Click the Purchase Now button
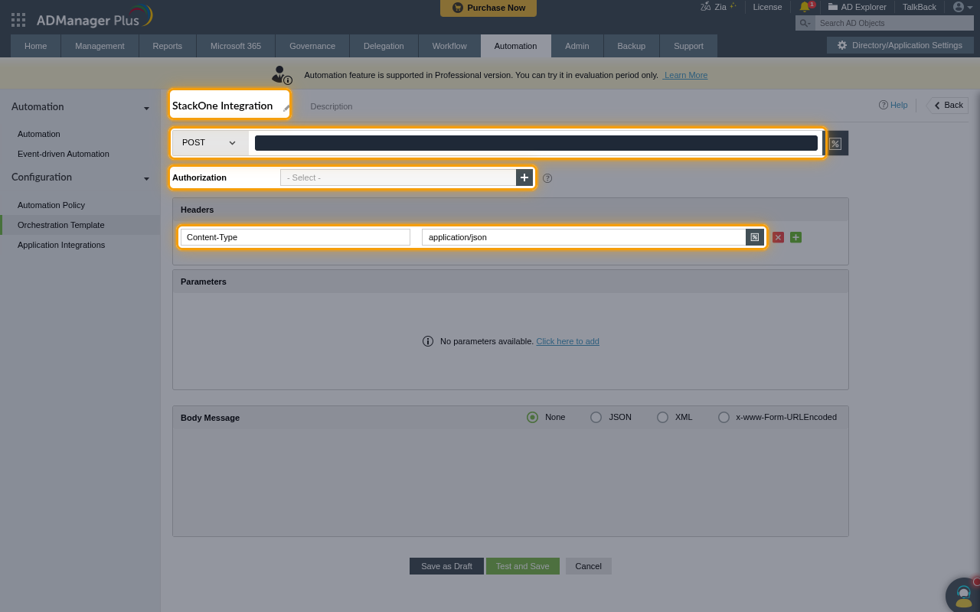The image size is (980, 612). click(x=488, y=8)
